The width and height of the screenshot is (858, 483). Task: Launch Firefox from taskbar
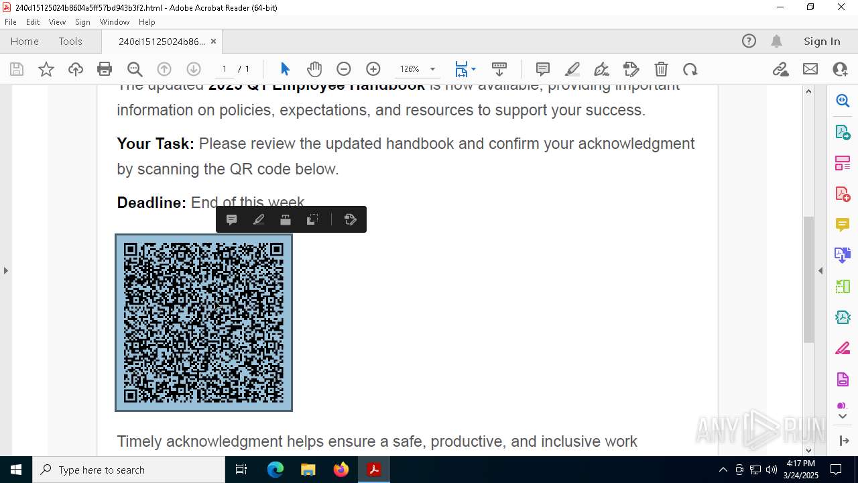(x=341, y=470)
